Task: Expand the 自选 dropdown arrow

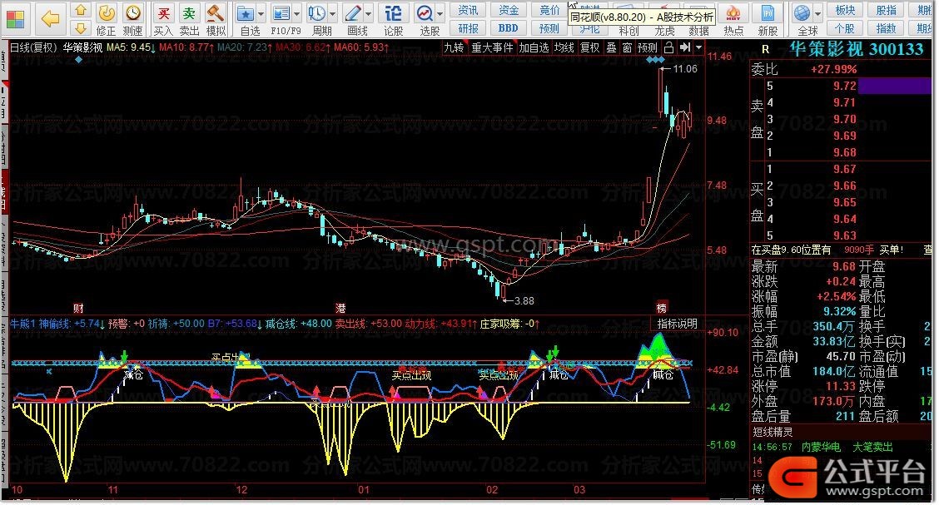Action: (261, 14)
